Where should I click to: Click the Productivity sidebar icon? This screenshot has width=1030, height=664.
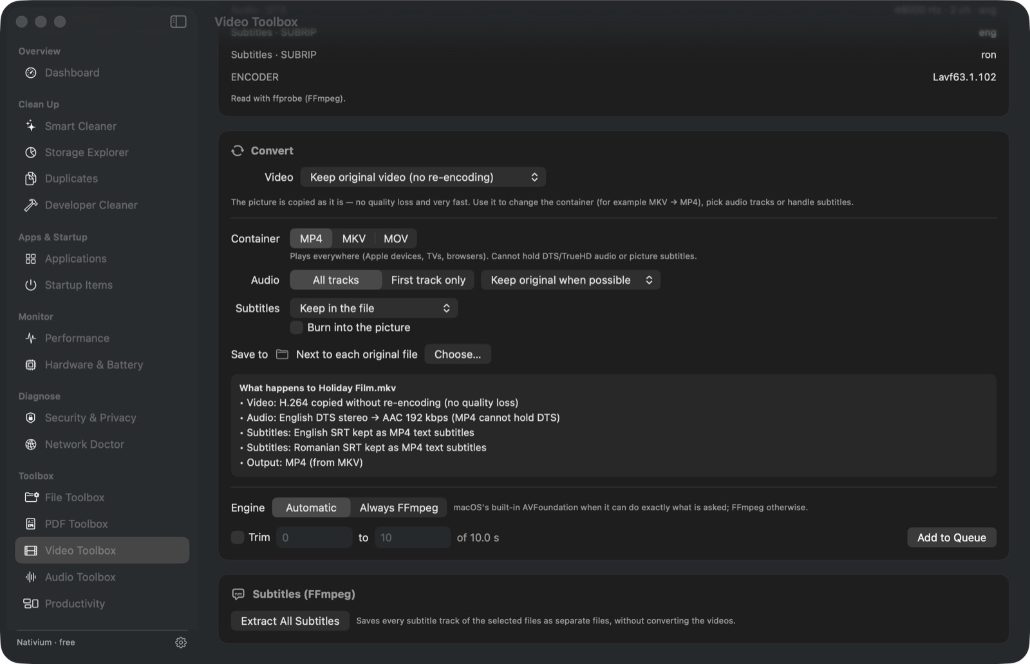[31, 604]
